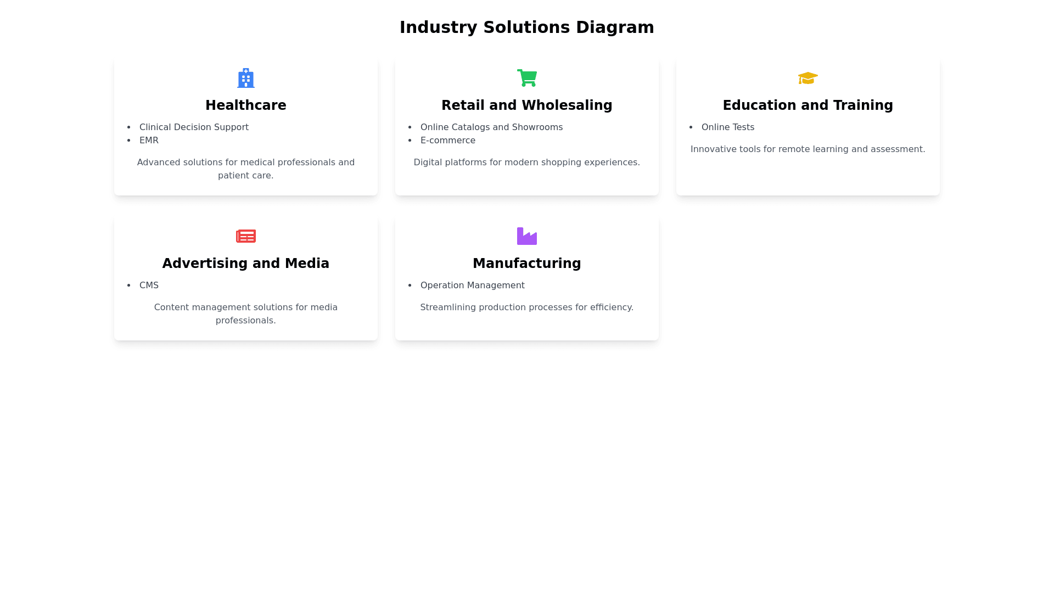The image size is (1054, 593).
Task: Click the Manufacturing heading
Action: pyautogui.click(x=526, y=264)
